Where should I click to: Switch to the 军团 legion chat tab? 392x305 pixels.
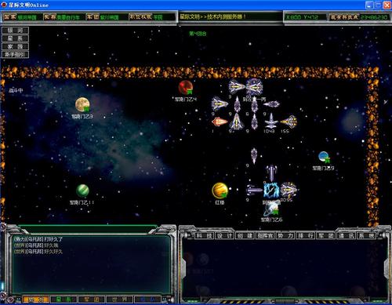(92, 300)
